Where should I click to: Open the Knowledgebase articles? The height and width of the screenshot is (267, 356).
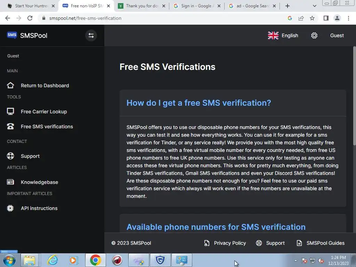(x=40, y=182)
